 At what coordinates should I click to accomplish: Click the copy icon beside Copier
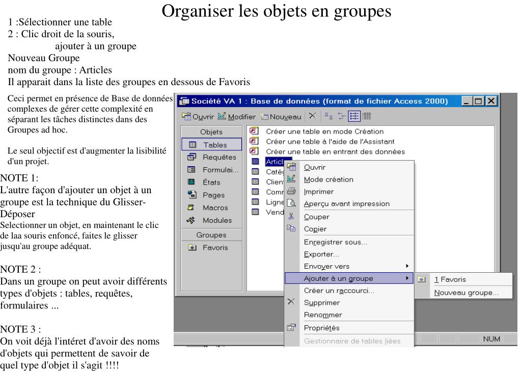pos(291,228)
